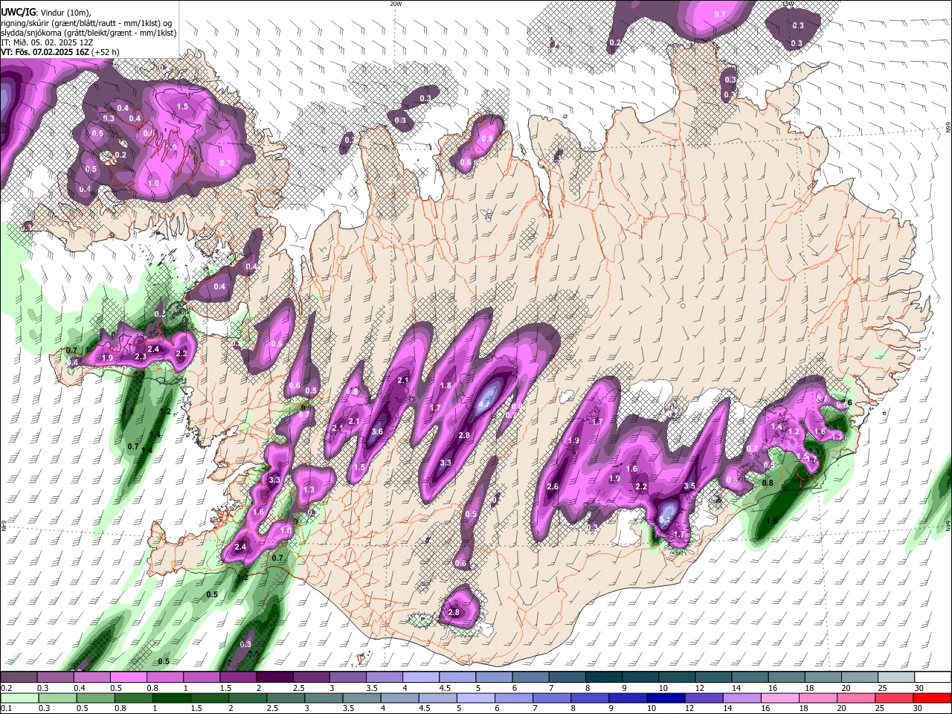Click the 'VT: Fös. 07.02.2025 16Z (+52 h)' line
Screen dimensions: 952x714
60,52
